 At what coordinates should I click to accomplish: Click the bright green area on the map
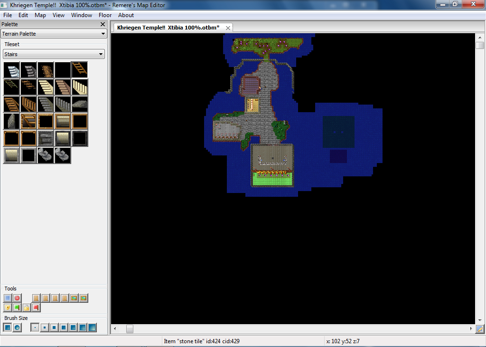[272, 180]
